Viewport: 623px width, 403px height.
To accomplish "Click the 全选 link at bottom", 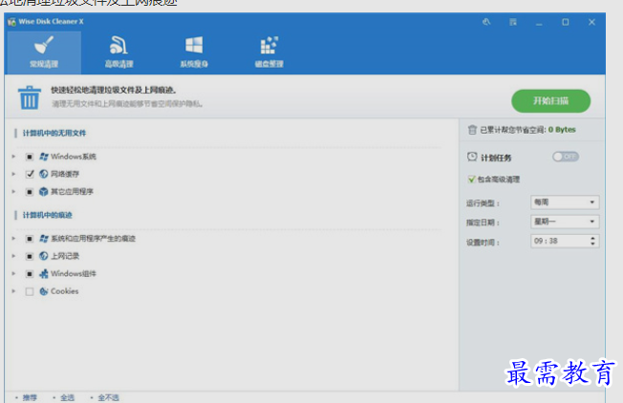I will tap(67, 397).
